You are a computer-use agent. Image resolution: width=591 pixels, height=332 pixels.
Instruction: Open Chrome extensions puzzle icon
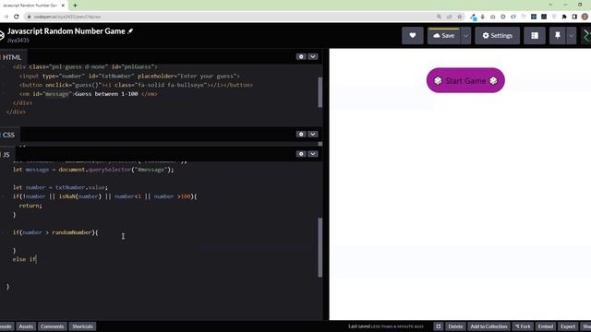564,17
